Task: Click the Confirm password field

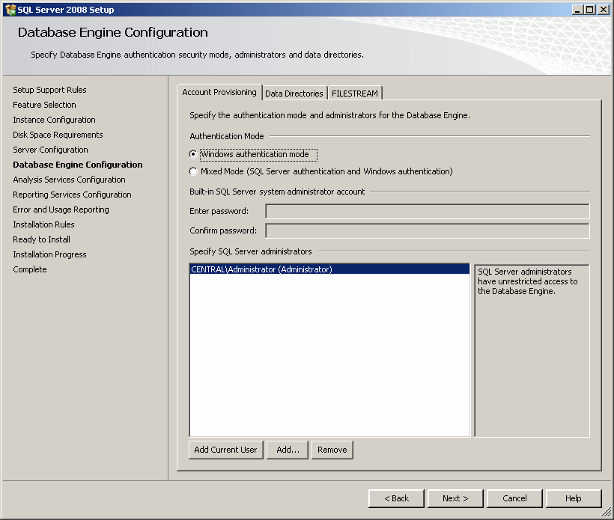Action: pyautogui.click(x=428, y=231)
